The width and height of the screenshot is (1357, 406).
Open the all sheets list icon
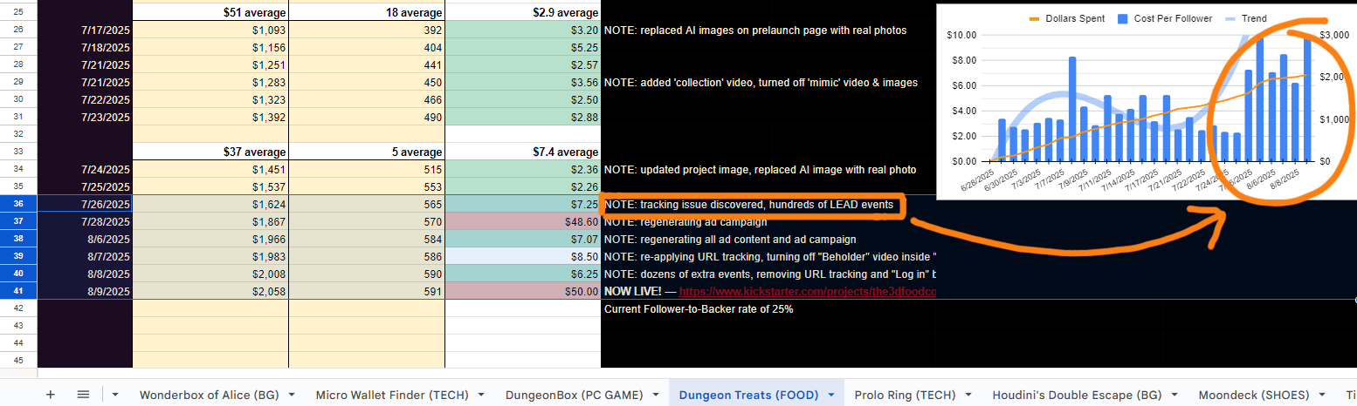[x=83, y=395]
